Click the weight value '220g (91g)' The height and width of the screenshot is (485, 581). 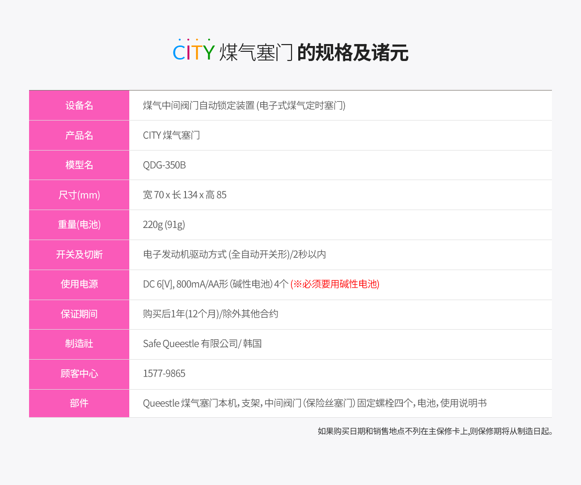point(164,225)
